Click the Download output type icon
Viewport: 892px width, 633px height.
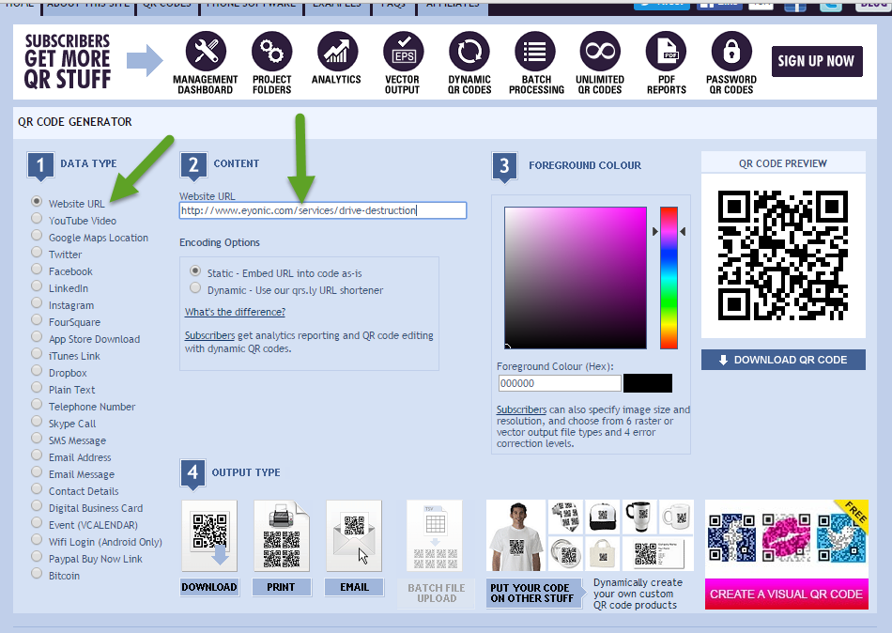(209, 536)
